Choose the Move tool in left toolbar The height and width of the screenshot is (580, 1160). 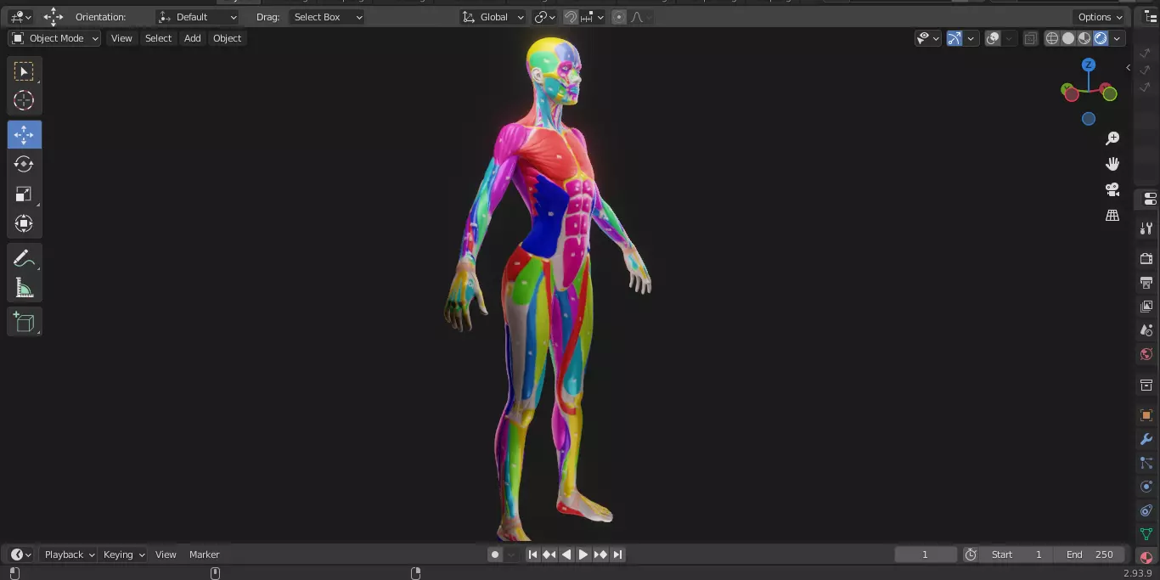coord(24,134)
